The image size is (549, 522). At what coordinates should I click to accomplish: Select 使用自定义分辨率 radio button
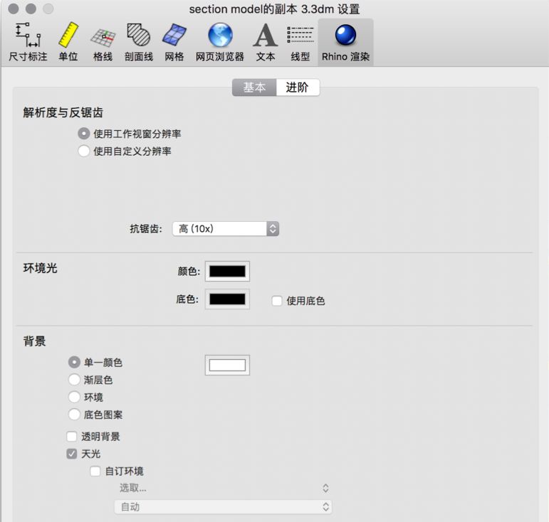(84, 151)
